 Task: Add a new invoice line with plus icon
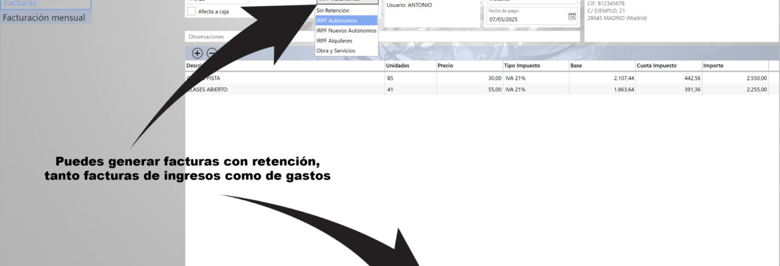tap(197, 53)
